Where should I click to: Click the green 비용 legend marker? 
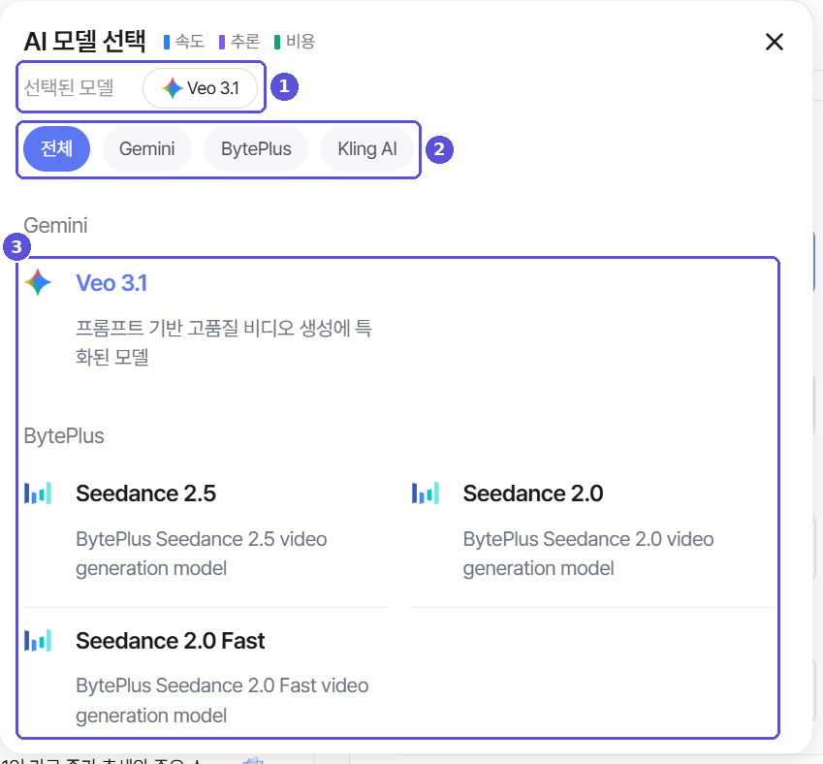click(x=277, y=42)
